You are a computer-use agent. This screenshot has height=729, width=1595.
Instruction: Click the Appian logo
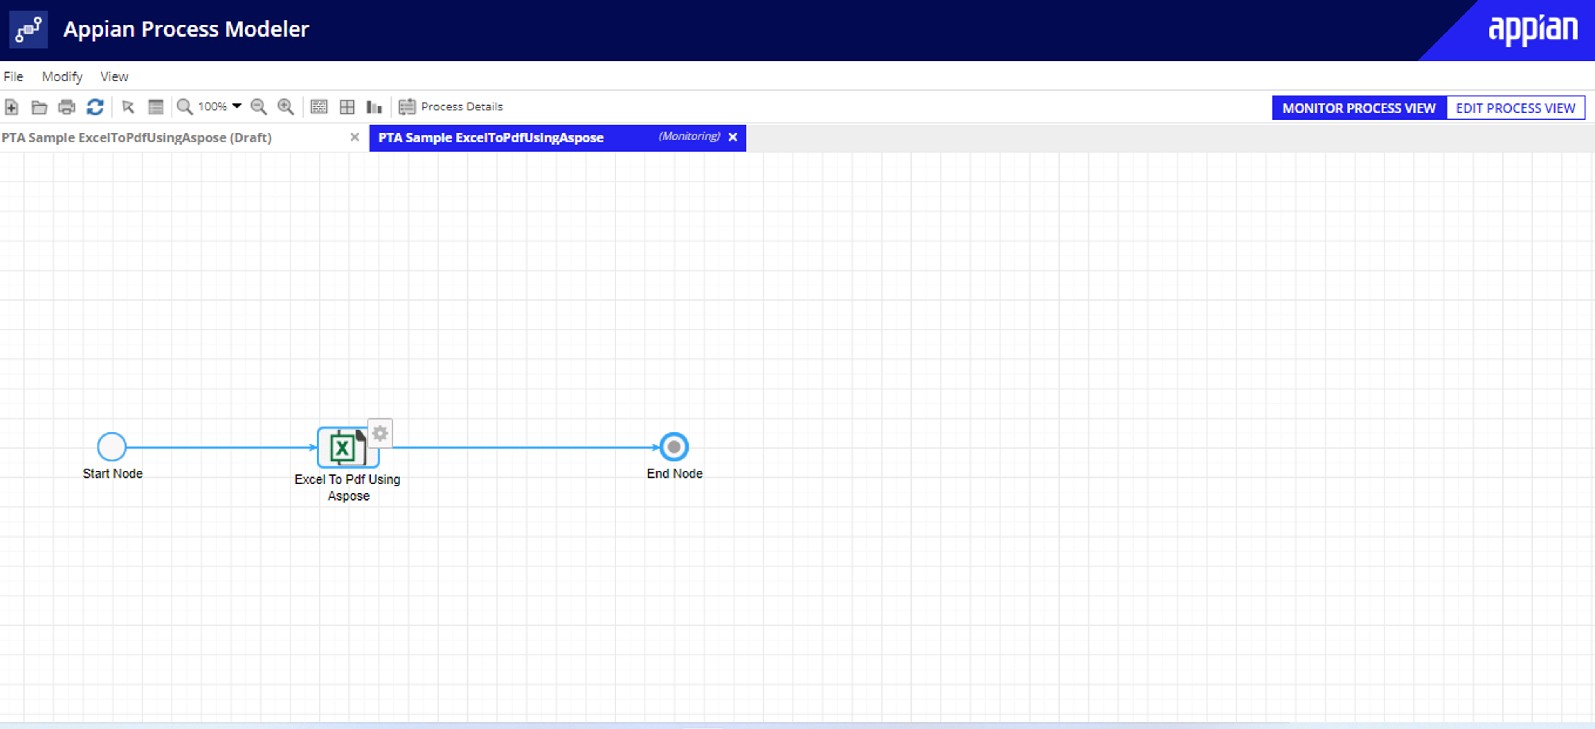1532,30
